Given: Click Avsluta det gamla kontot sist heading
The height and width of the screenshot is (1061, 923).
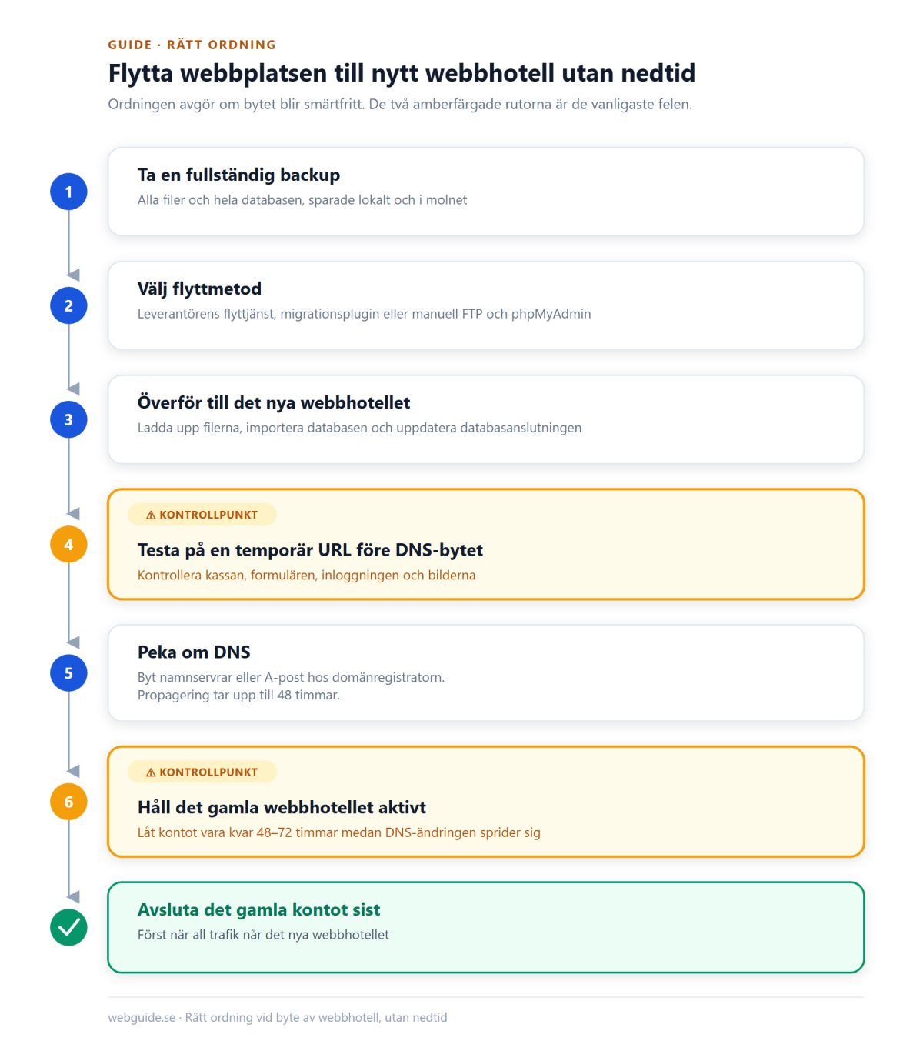Looking at the screenshot, I should point(258,909).
